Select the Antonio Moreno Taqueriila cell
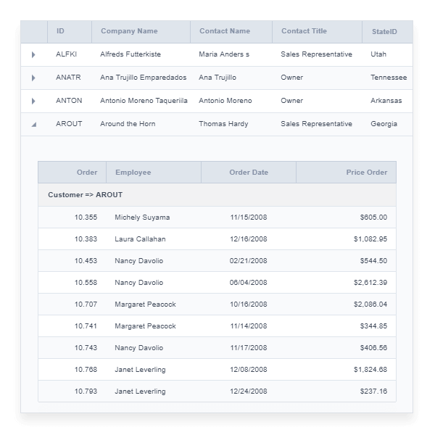Screen dimensions: 435x435 tap(141, 101)
